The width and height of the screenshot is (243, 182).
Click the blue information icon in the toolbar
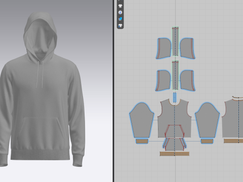tap(120, 13)
